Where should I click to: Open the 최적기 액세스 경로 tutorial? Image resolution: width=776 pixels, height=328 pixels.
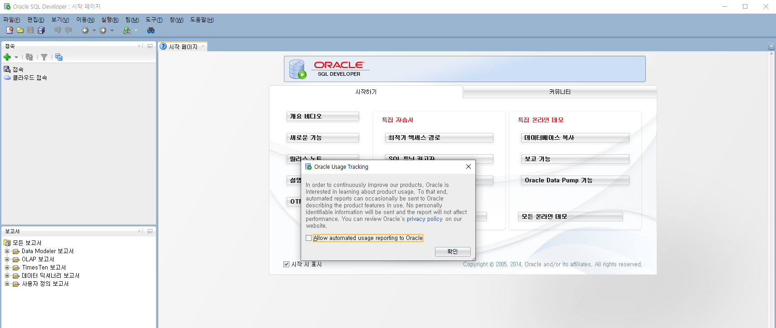[439, 137]
